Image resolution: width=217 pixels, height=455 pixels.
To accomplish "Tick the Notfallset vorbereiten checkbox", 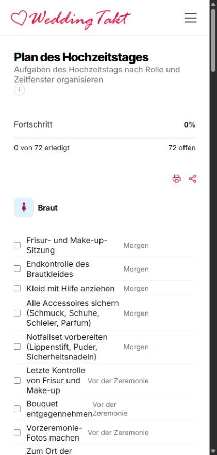I will (x=18, y=347).
